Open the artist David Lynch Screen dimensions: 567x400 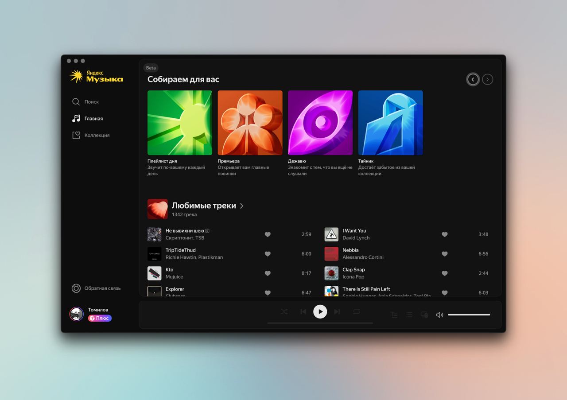pyautogui.click(x=356, y=238)
